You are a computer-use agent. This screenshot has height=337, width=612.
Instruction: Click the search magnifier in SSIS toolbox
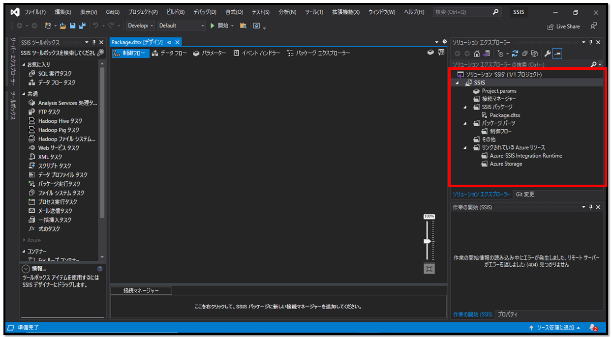pos(100,53)
